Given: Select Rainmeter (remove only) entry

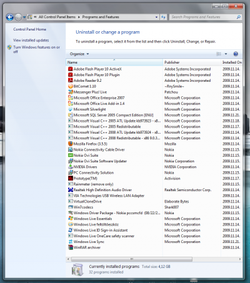Looking at the screenshot, I should tap(154, 184).
